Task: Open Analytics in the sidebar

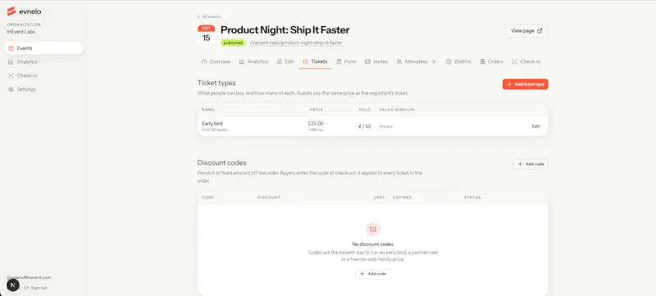Action: 43,61
